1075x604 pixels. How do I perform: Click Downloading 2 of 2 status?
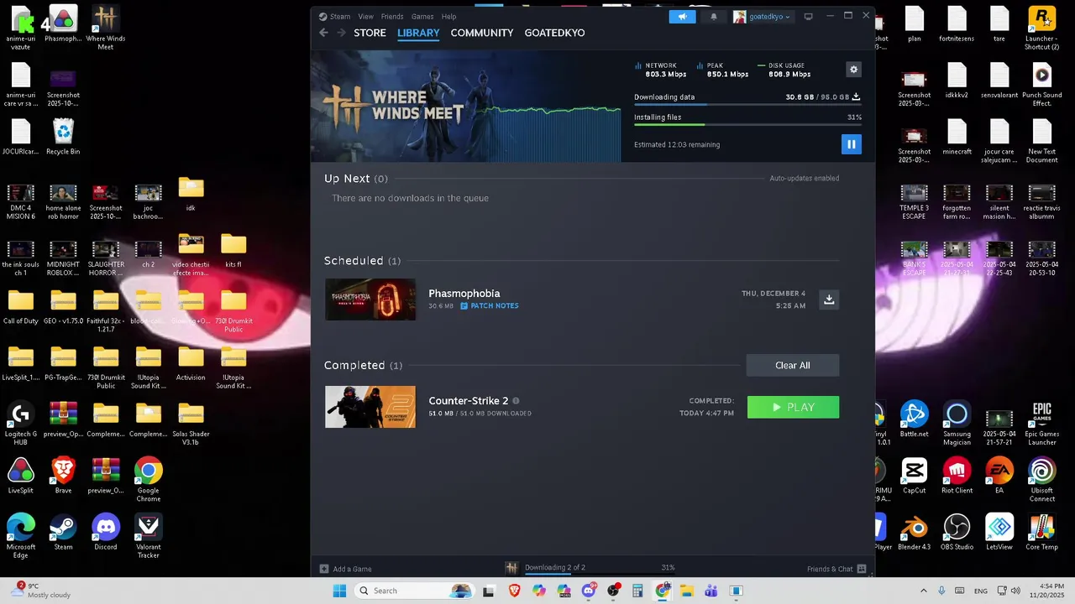[x=555, y=568]
